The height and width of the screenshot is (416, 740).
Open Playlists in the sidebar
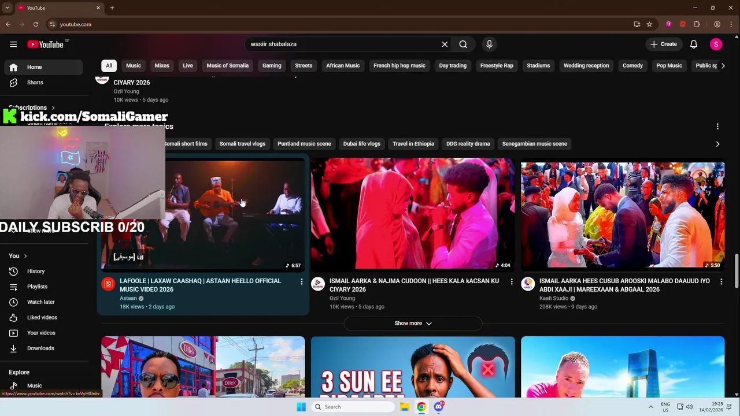(43, 287)
